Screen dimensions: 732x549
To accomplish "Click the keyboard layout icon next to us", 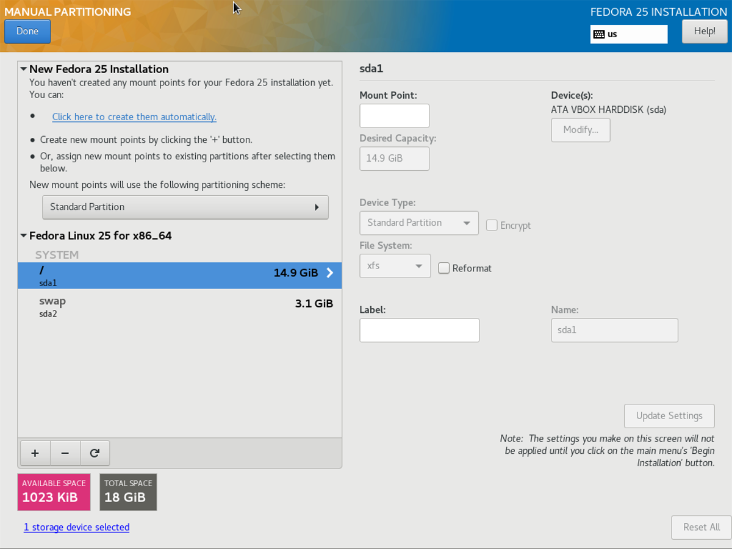I will pos(599,34).
